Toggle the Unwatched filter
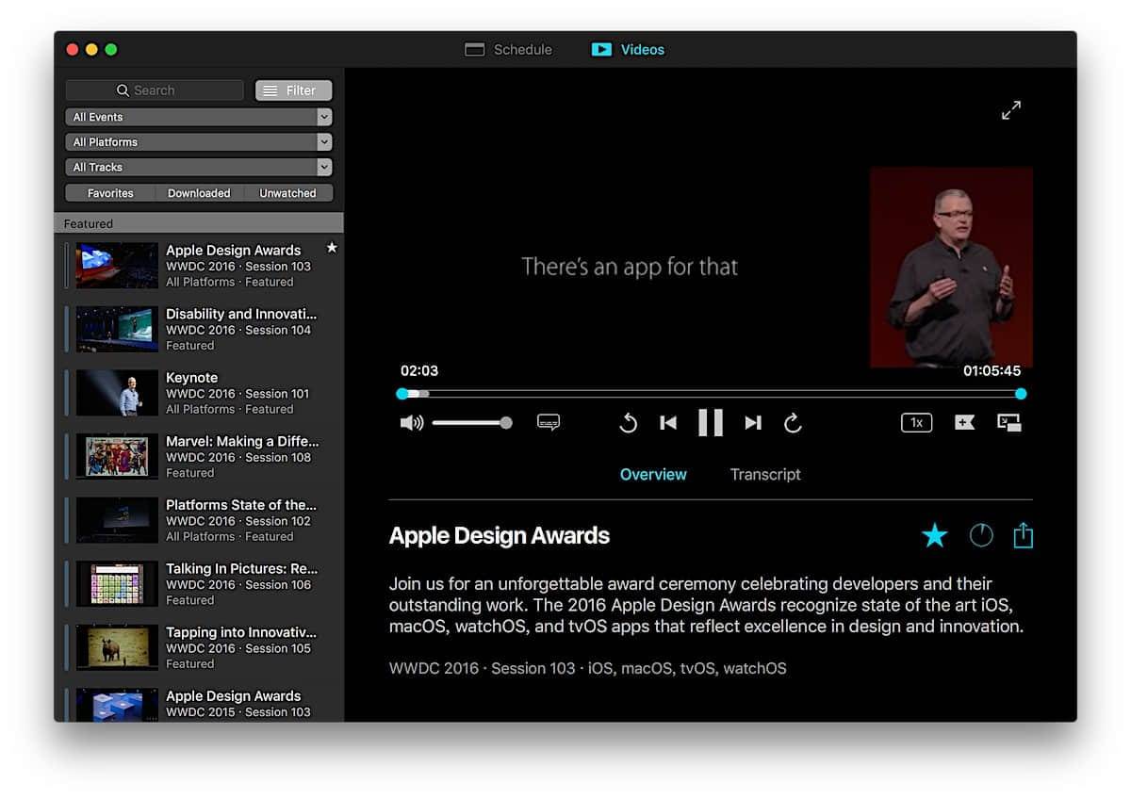Image resolution: width=1131 pixels, height=799 pixels. (x=288, y=193)
